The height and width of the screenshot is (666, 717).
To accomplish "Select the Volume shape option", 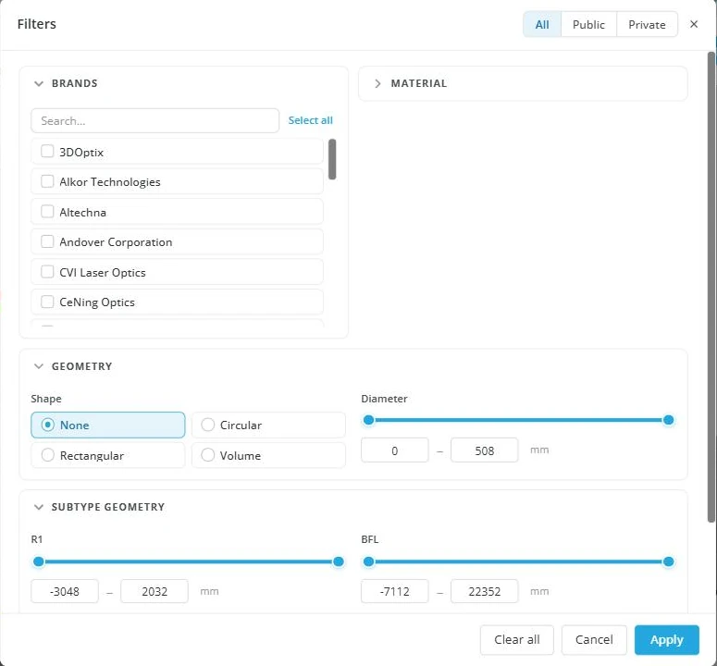I will [268, 455].
